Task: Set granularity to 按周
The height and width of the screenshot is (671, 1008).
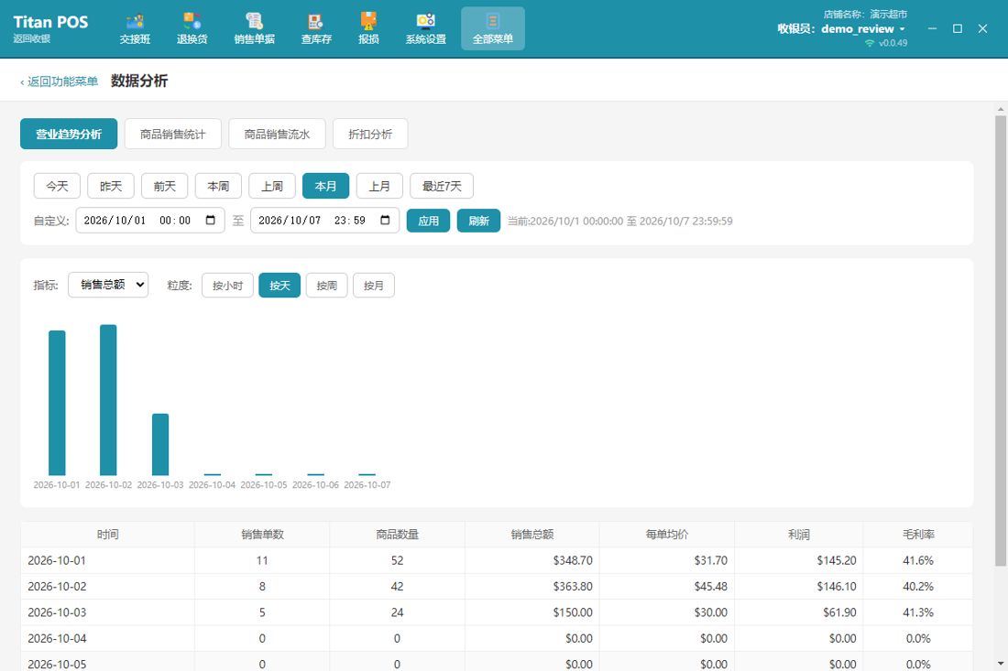Action: 326,286
